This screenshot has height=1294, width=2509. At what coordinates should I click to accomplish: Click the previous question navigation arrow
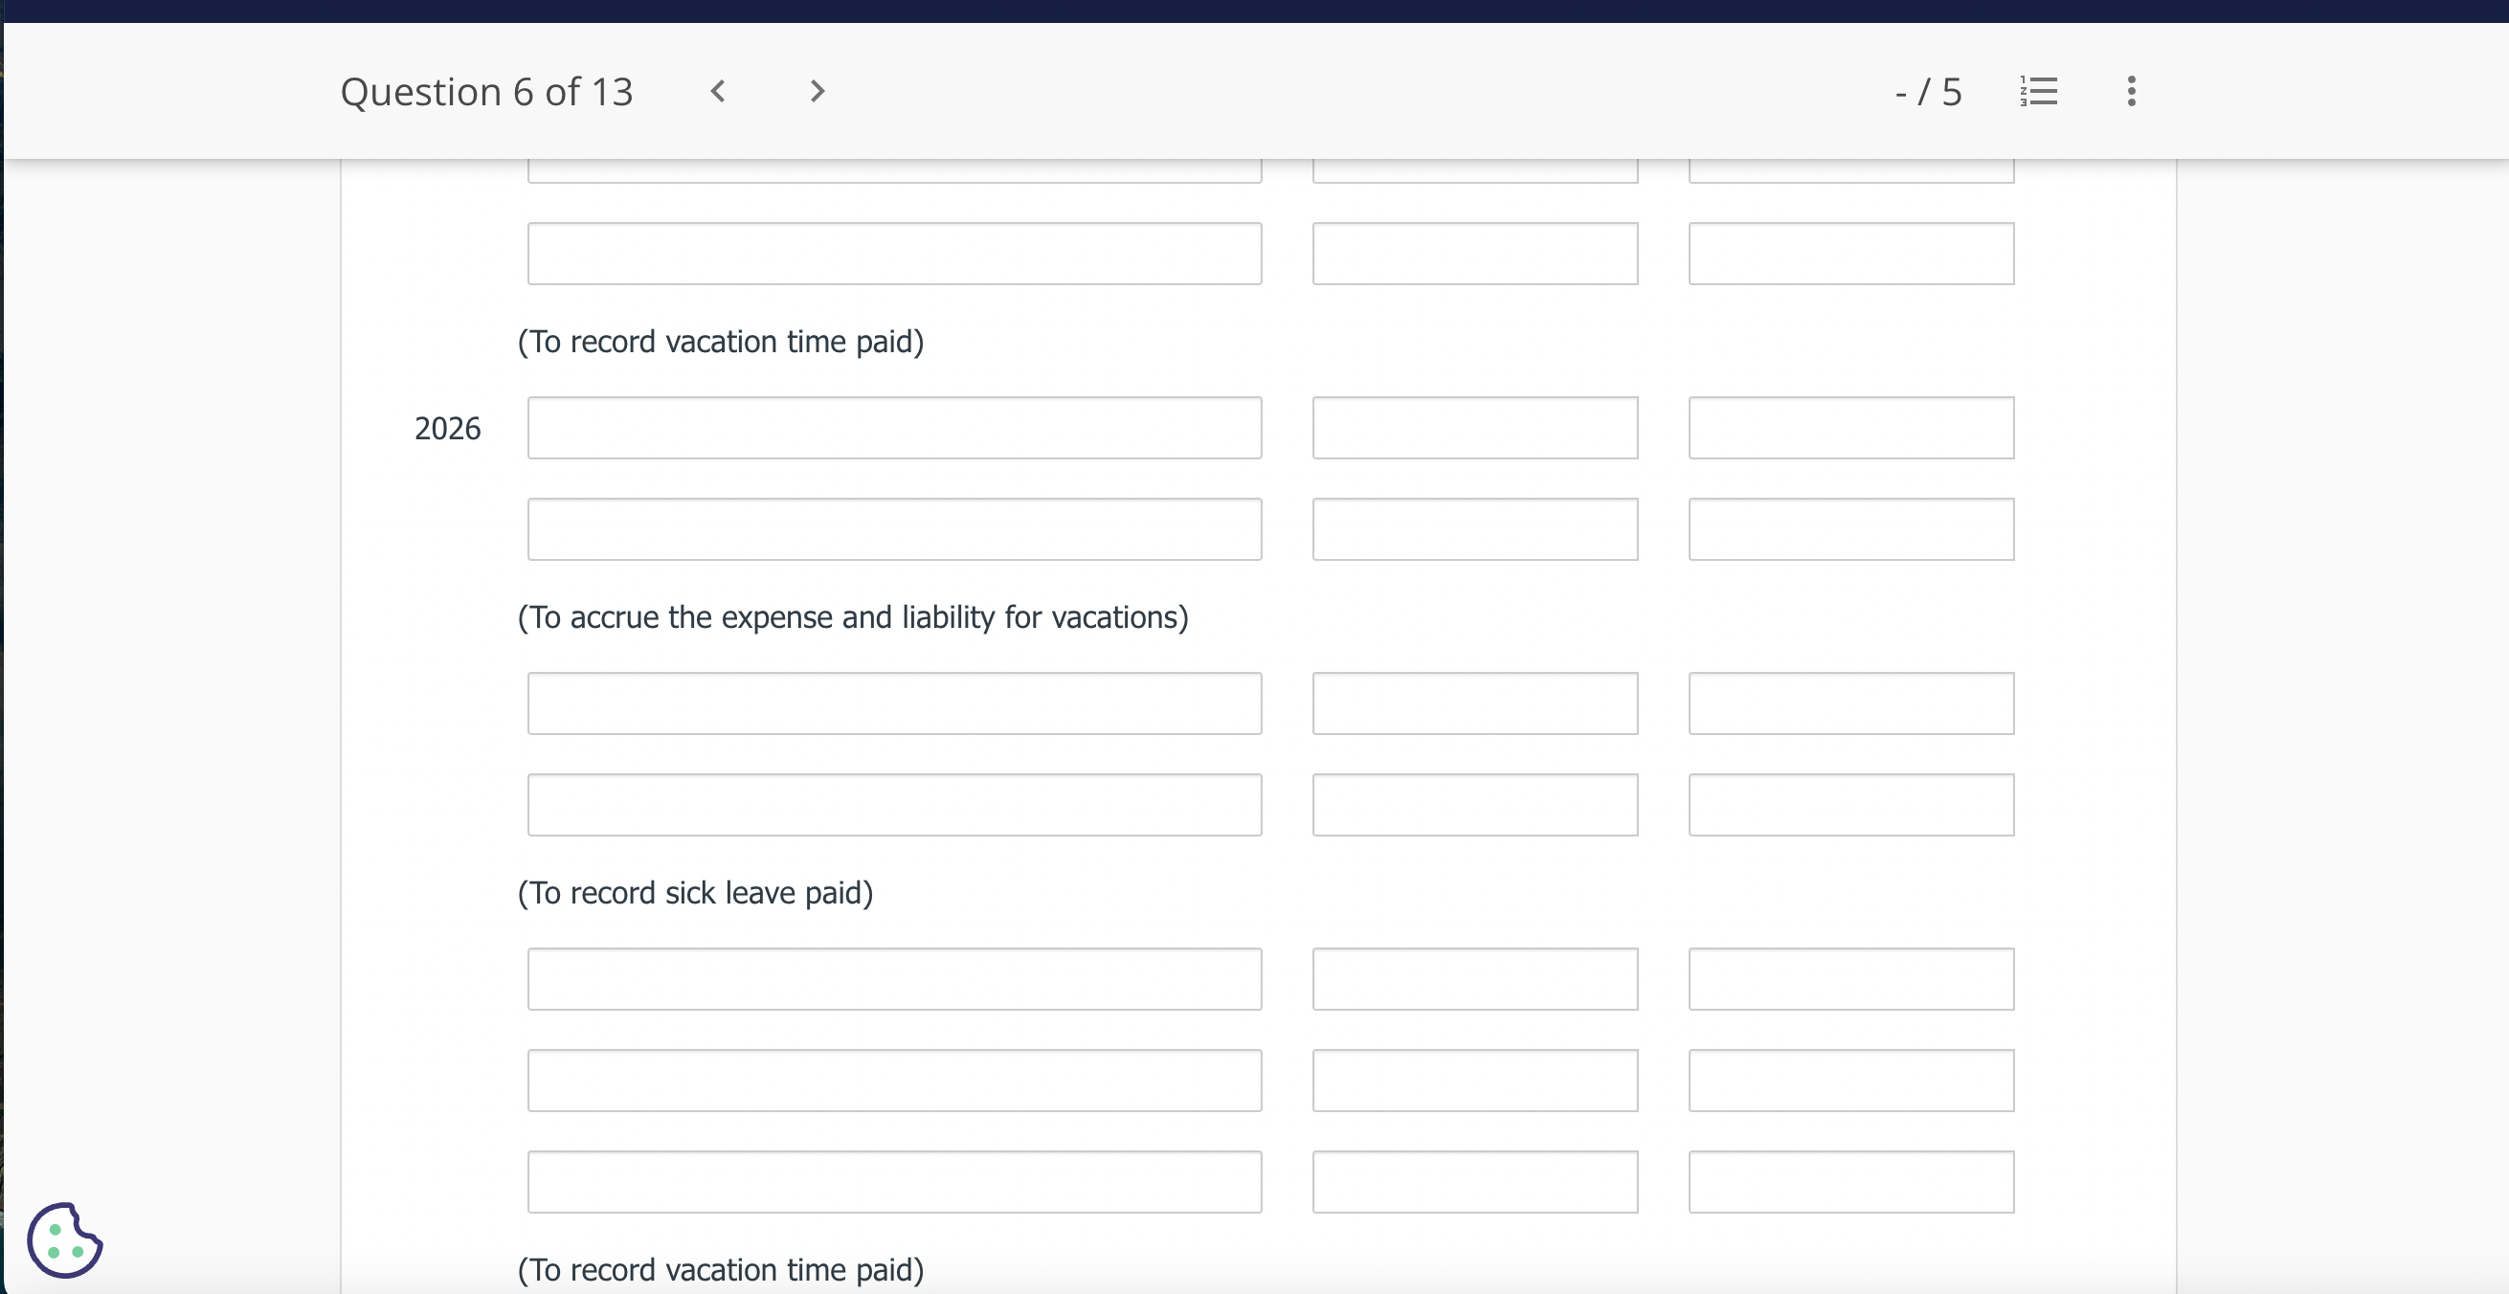720,93
